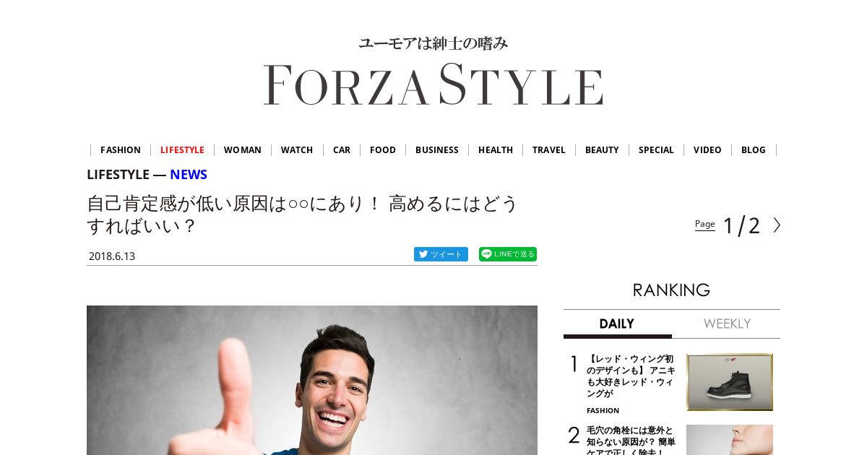
Task: Go to the BLOG section
Action: click(754, 150)
